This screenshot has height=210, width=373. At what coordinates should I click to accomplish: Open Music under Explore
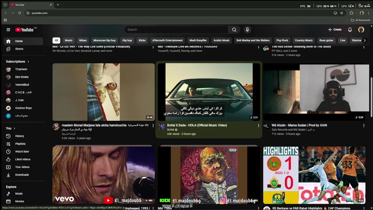23,193
